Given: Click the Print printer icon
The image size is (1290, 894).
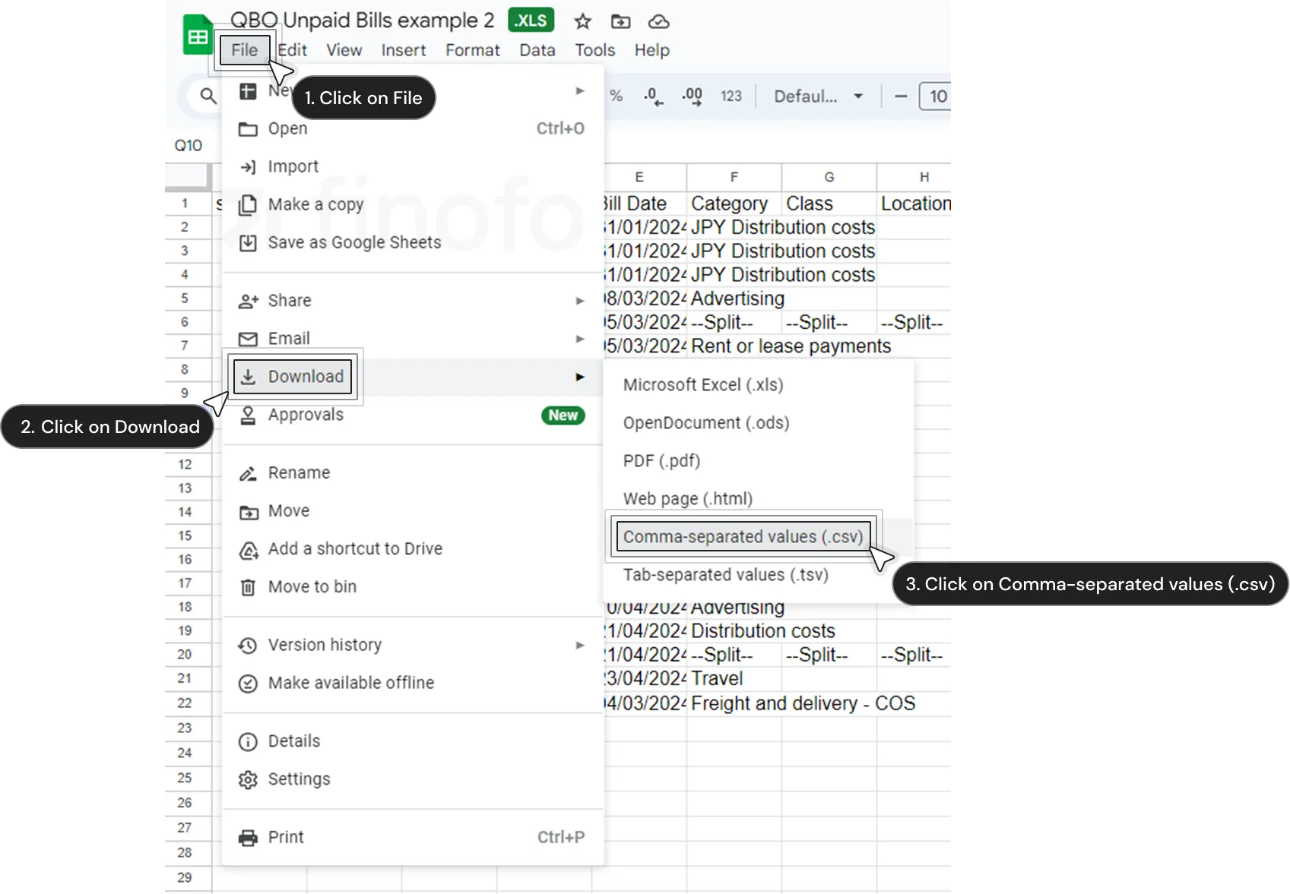Looking at the screenshot, I should pos(248,838).
